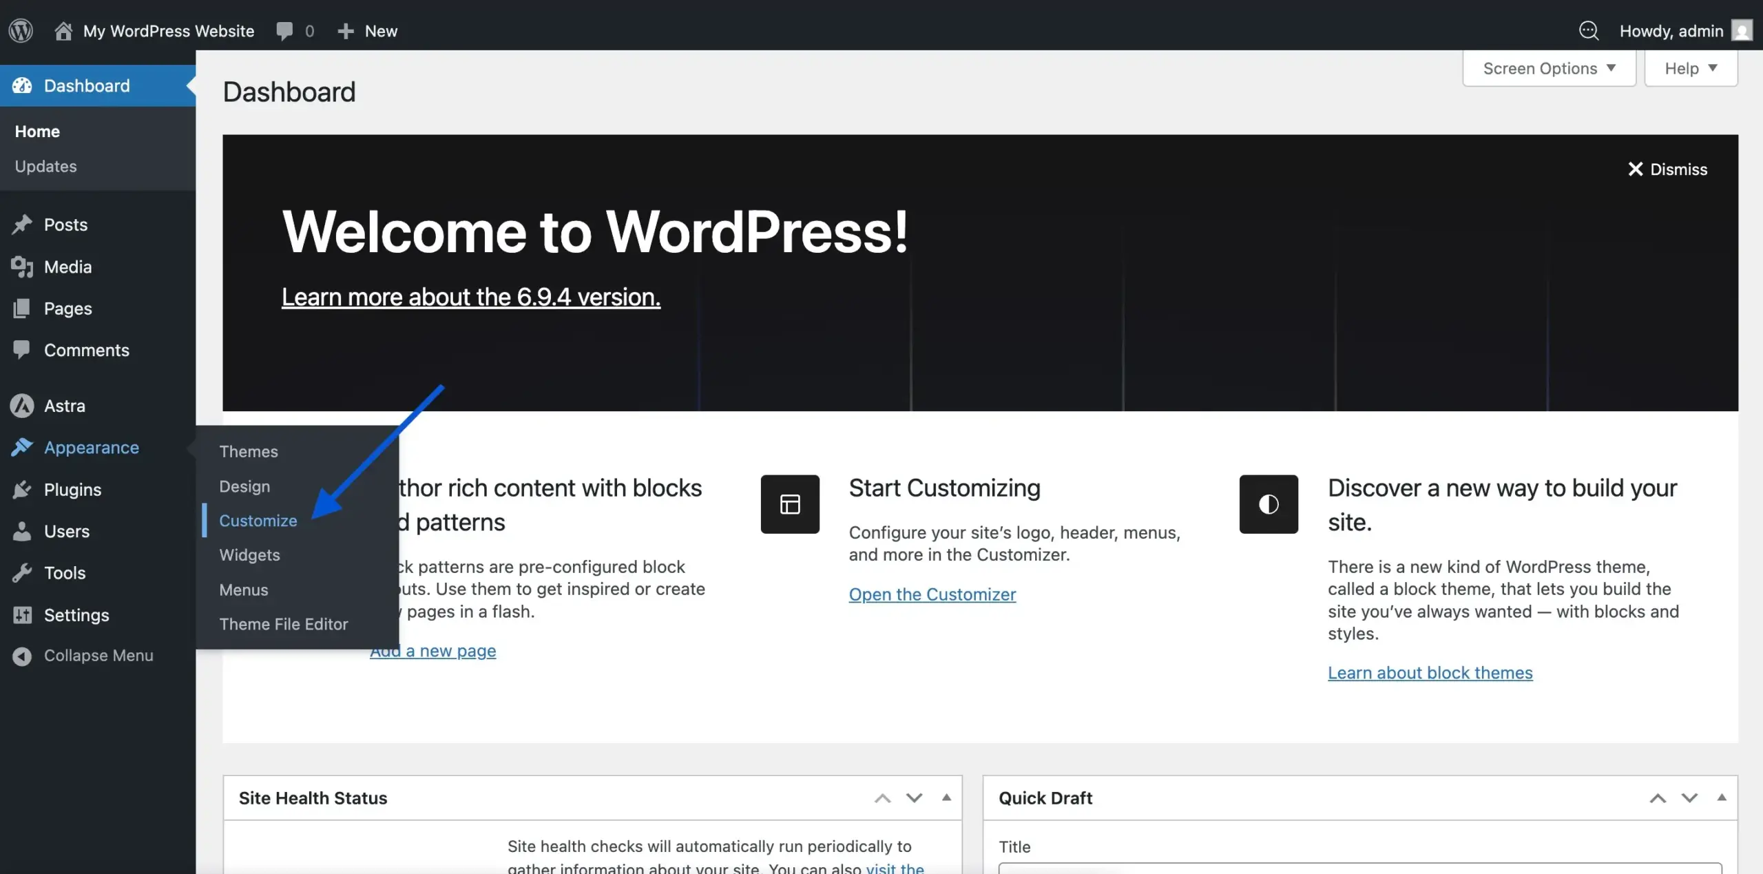Click the Appearance paintbrush icon
This screenshot has height=874, width=1763.
coord(22,448)
